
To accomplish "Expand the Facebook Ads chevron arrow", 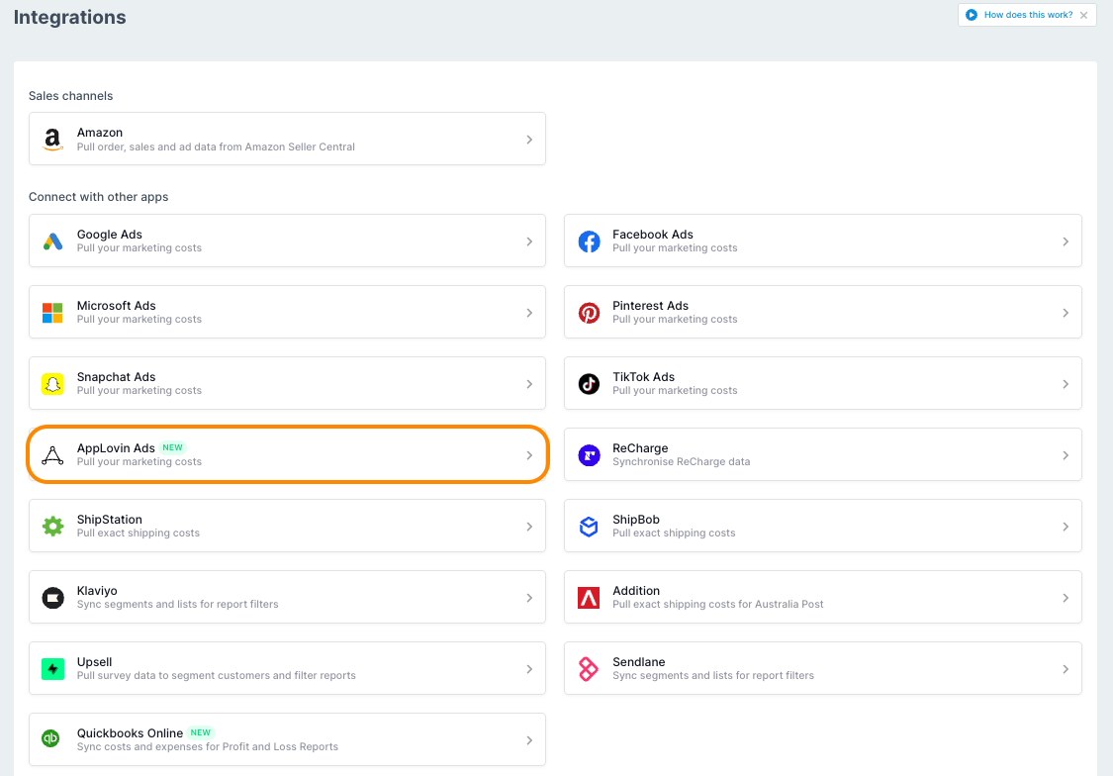I will point(1066,242).
